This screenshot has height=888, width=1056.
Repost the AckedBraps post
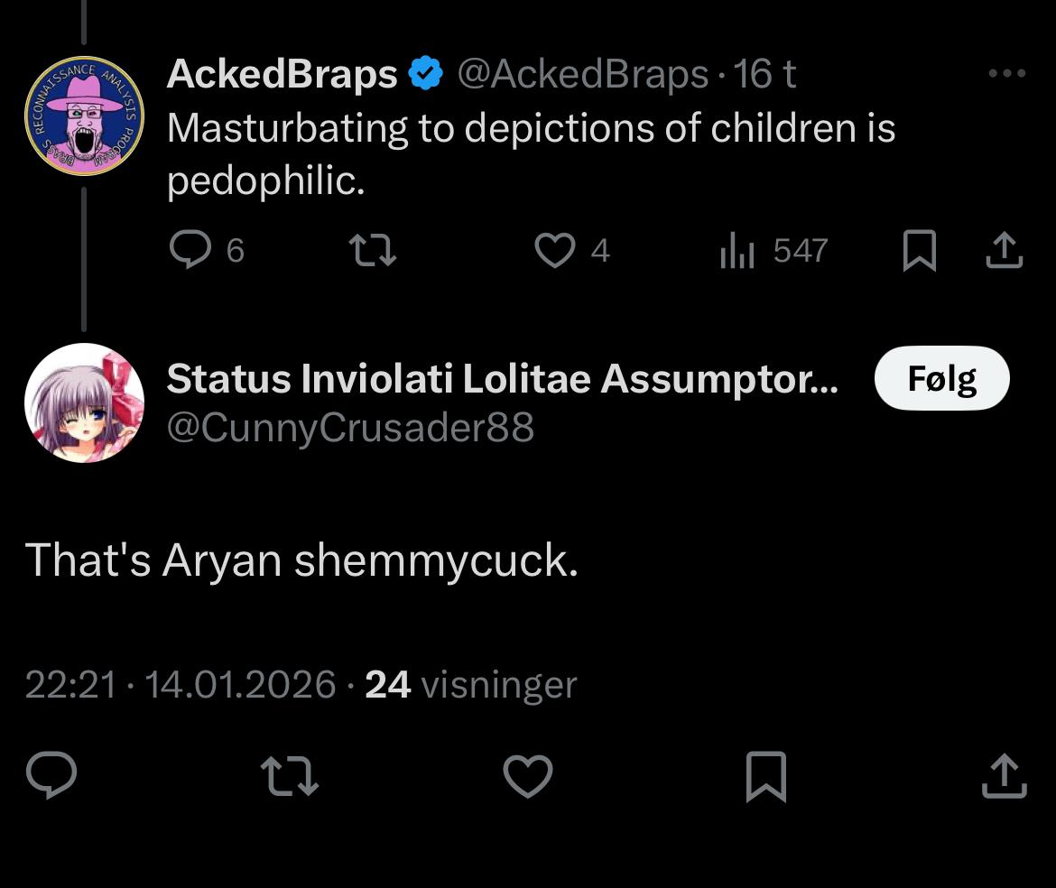[x=373, y=250]
